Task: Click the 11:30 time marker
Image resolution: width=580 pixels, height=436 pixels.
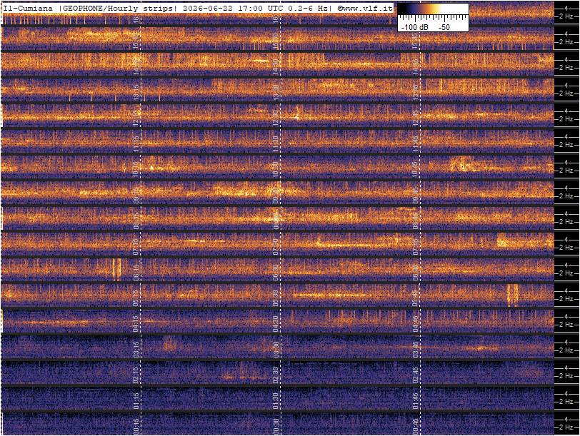Action: [x=276, y=143]
